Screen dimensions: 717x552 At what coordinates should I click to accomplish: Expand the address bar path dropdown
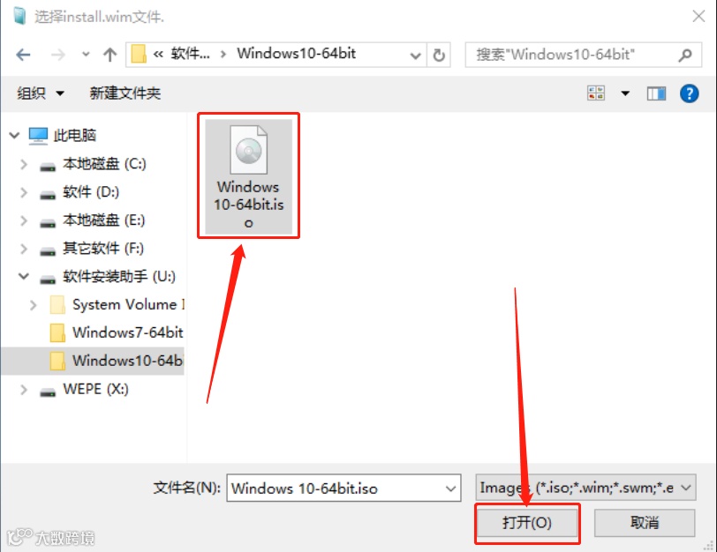pos(415,56)
